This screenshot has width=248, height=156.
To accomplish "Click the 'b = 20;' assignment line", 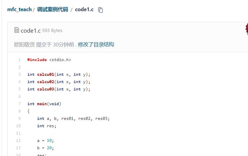I will point(45,148).
